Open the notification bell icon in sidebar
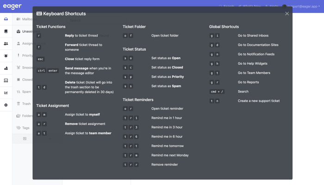Image resolution: width=324 pixels, height=185 pixels. coord(6,56)
